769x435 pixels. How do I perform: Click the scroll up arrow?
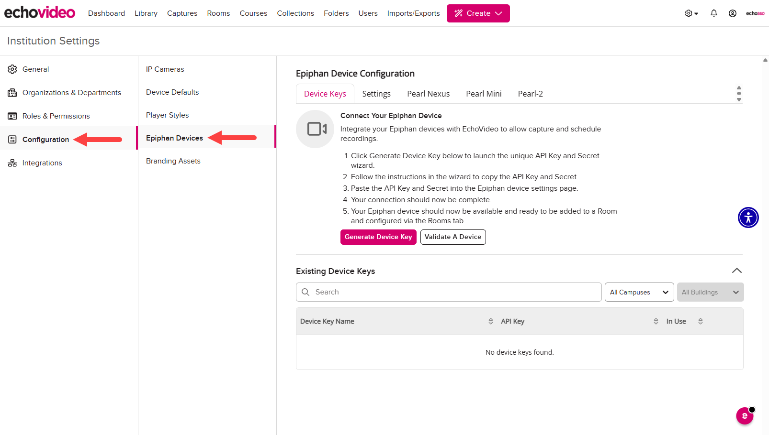pyautogui.click(x=765, y=60)
